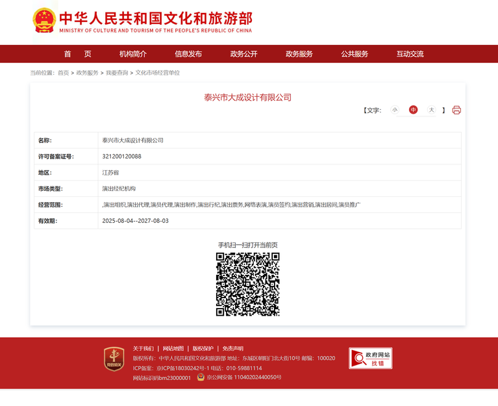The width and height of the screenshot is (498, 406).
Task: Open the 政务公开 menu item
Action: tap(243, 54)
